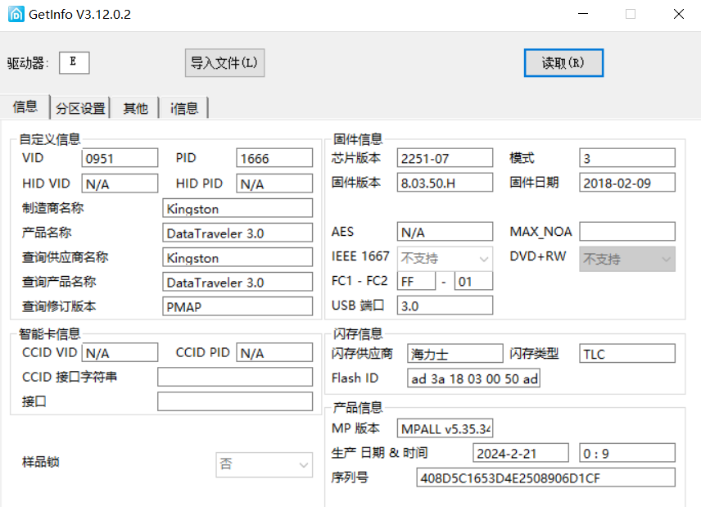Open the 其他 tab
Image resolution: width=701 pixels, height=507 pixels.
click(x=135, y=108)
